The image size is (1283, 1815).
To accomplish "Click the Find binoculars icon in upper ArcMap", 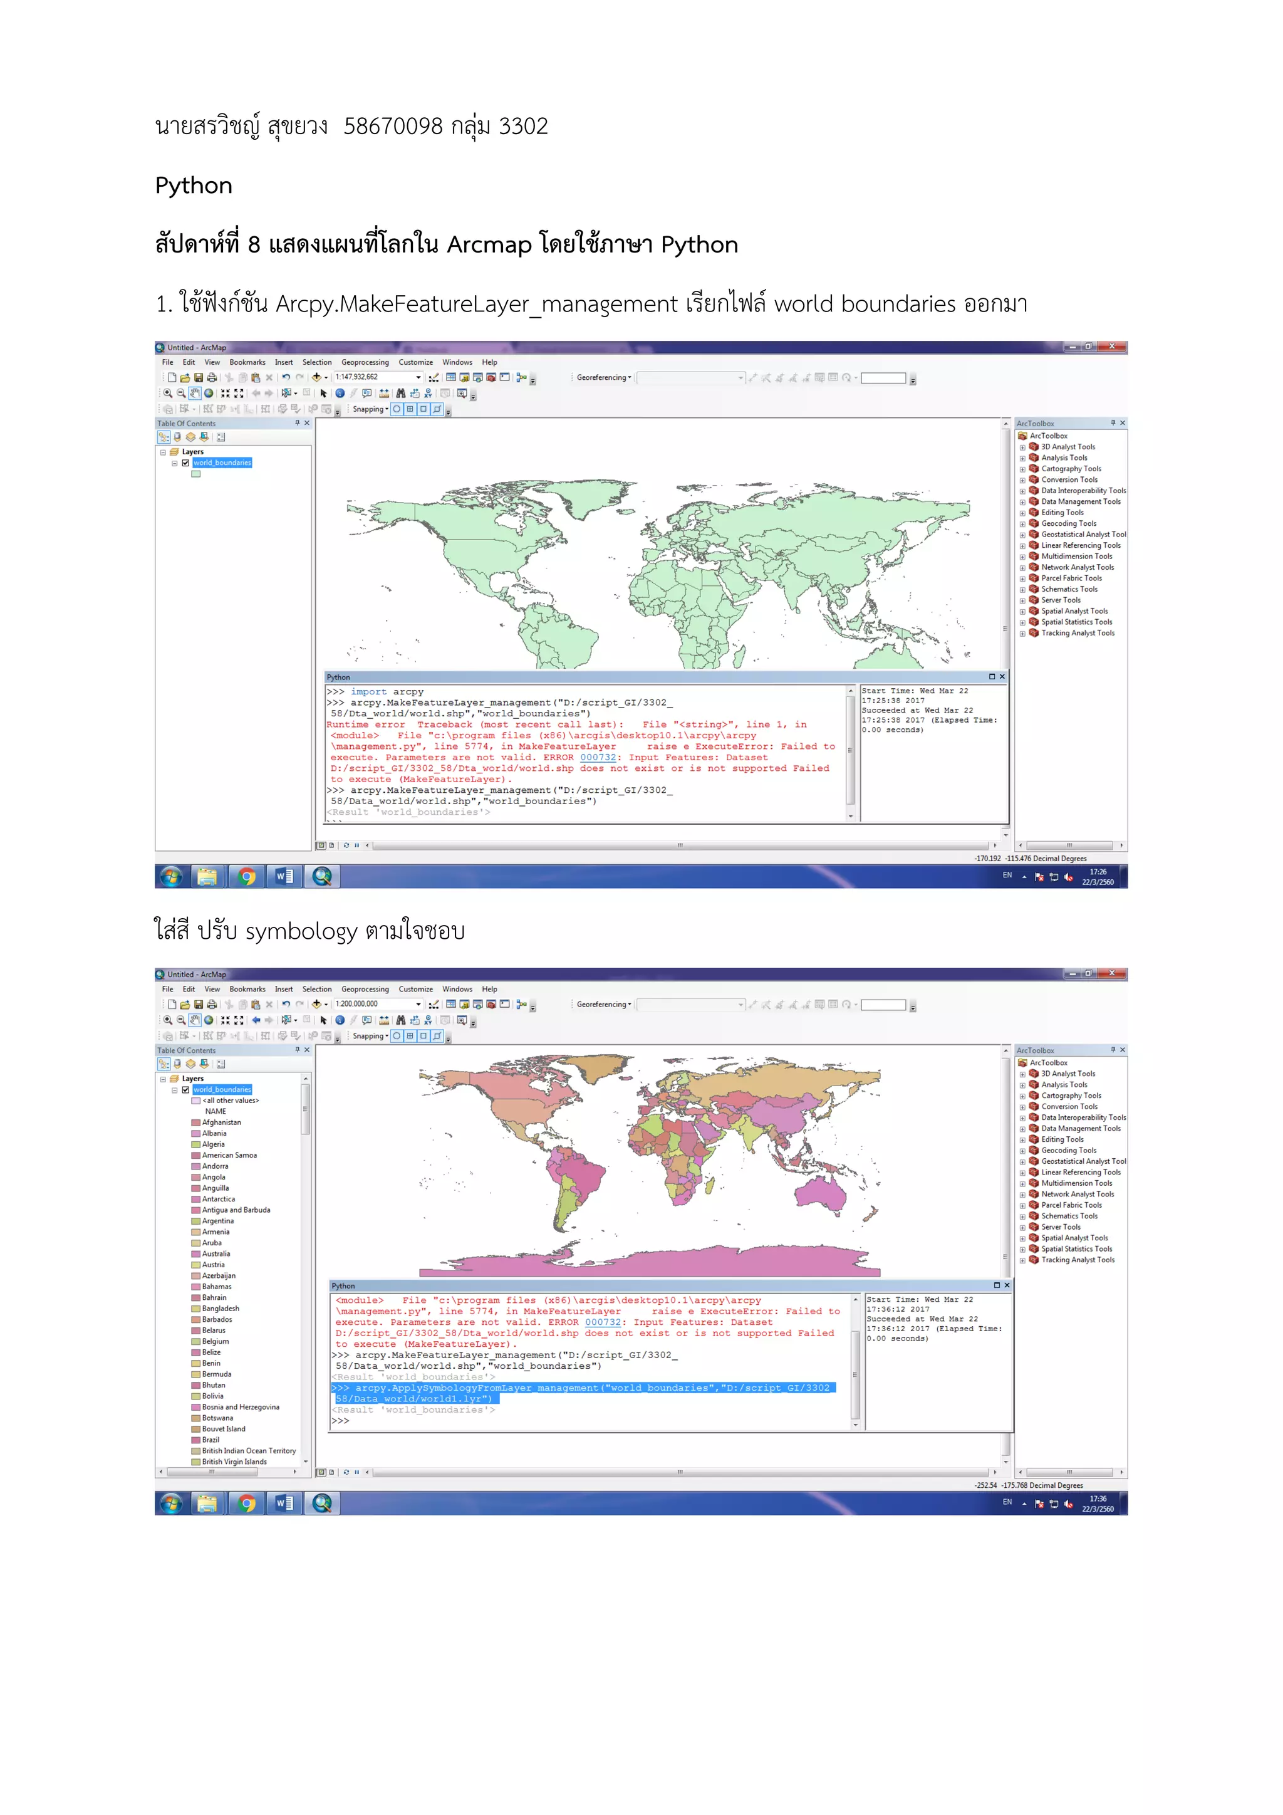I will [402, 393].
